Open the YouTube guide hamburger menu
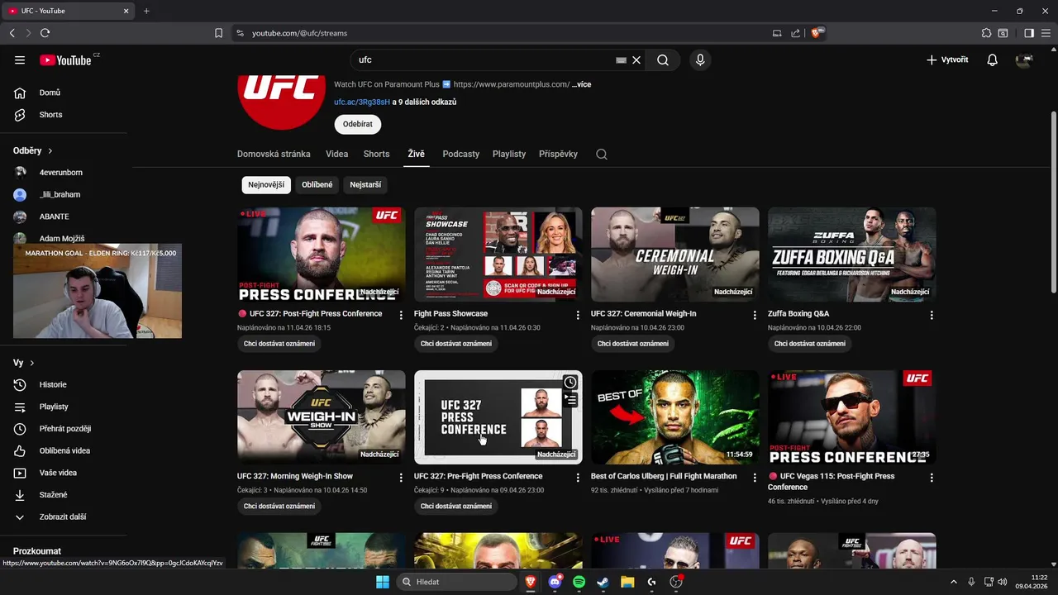The height and width of the screenshot is (595, 1058). (x=20, y=60)
